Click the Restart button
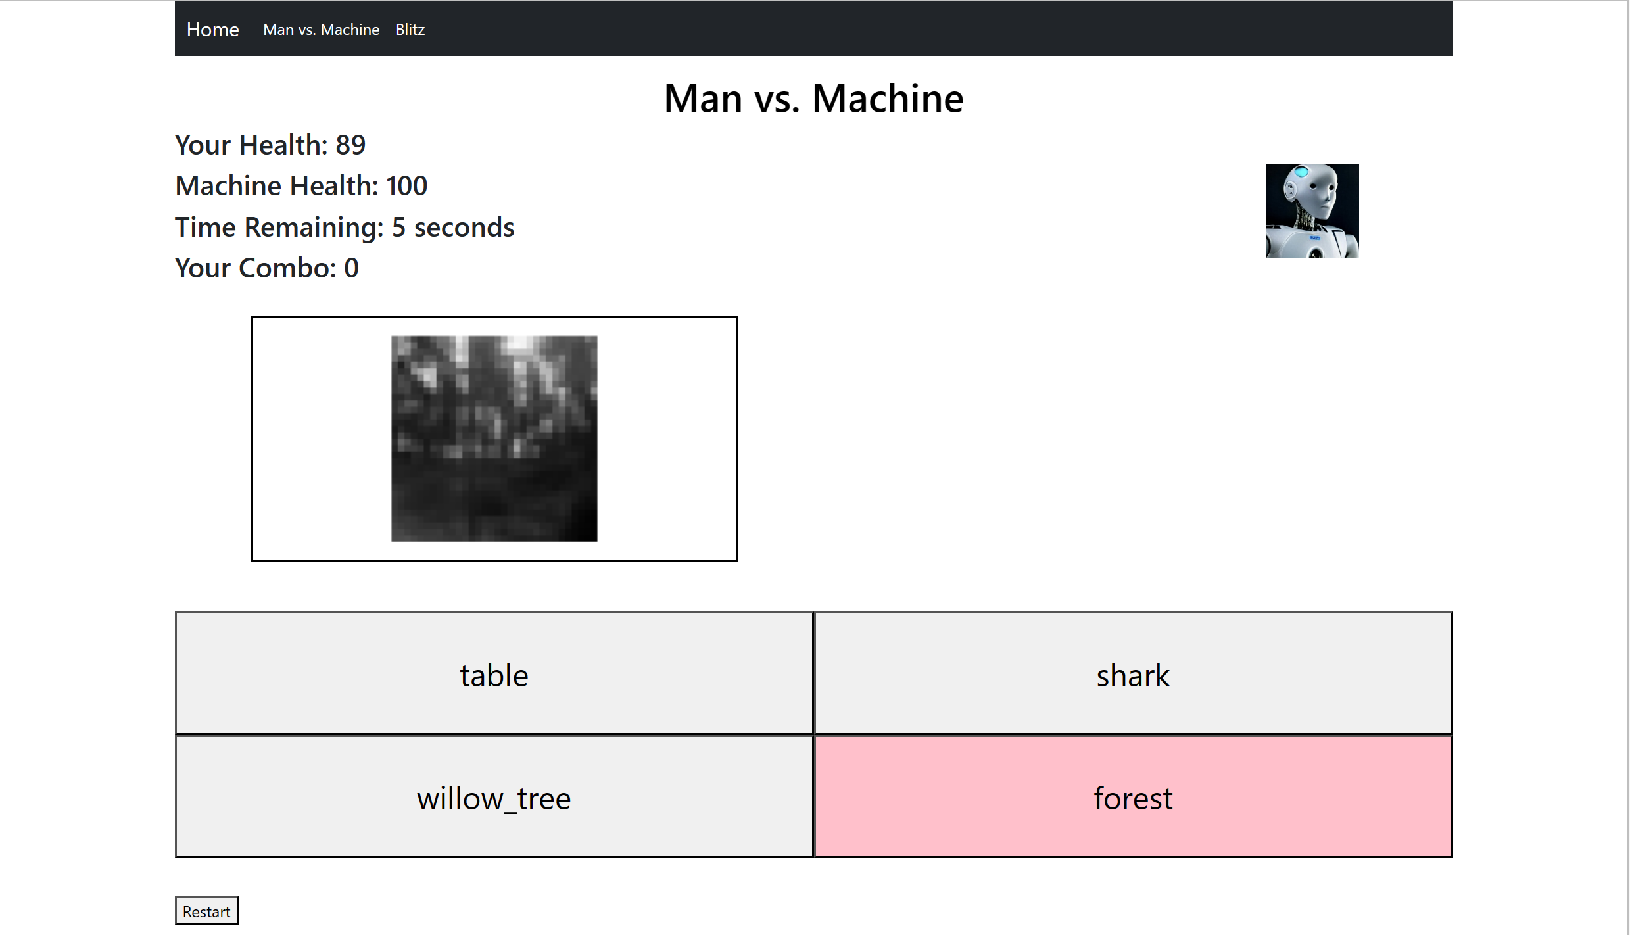Viewport: 1630px width, 935px height. 206,911
